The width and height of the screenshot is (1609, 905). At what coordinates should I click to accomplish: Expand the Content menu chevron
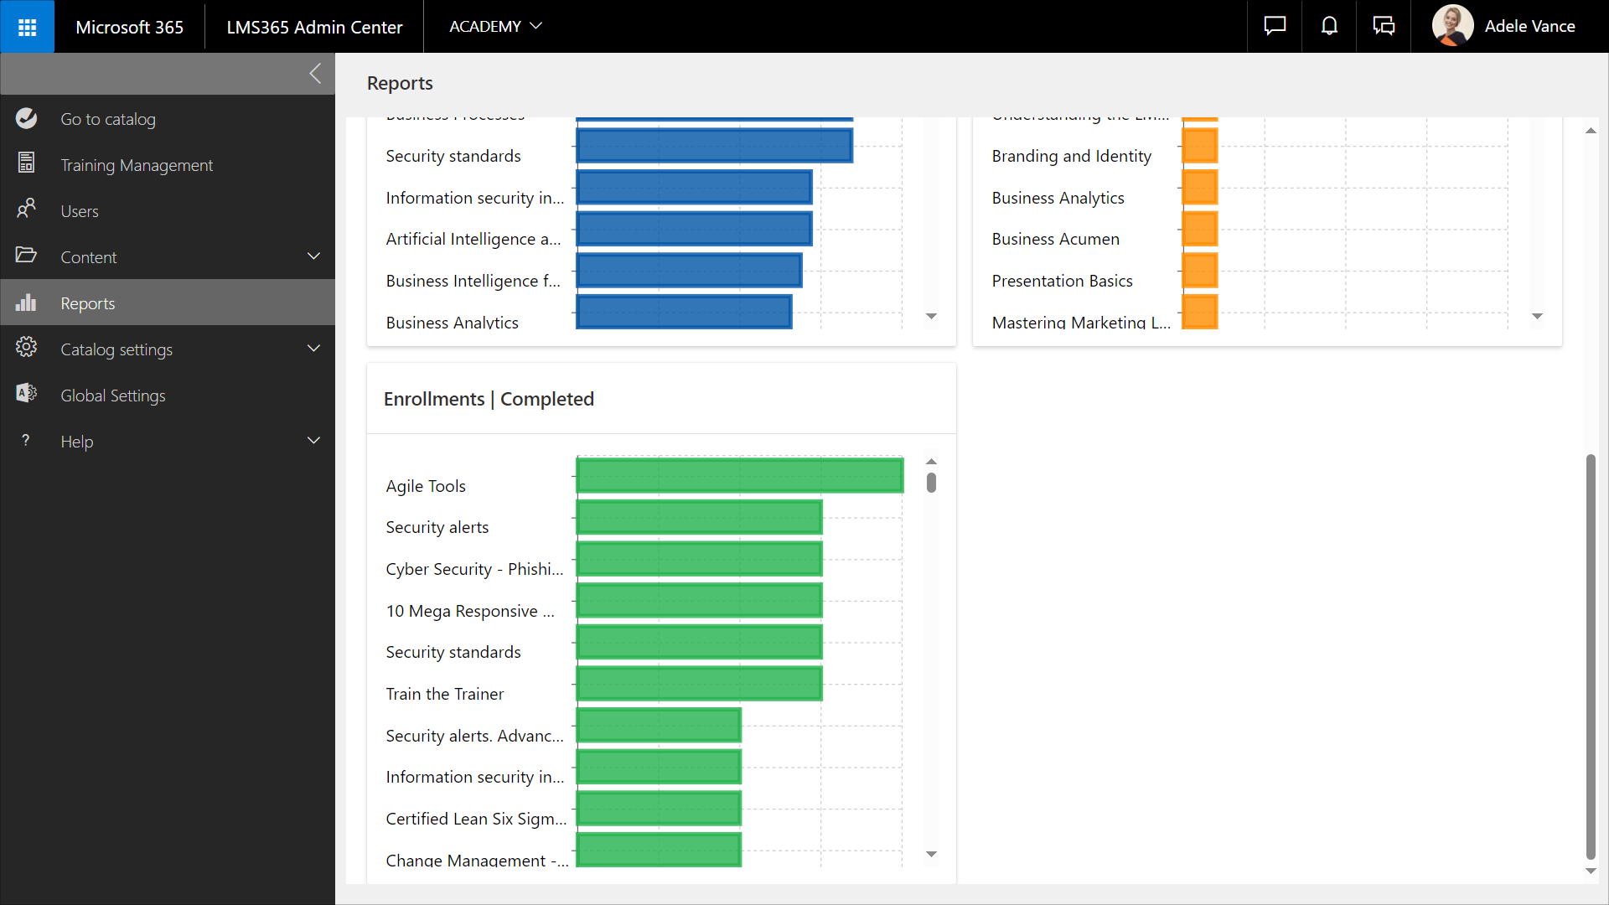pos(313,256)
